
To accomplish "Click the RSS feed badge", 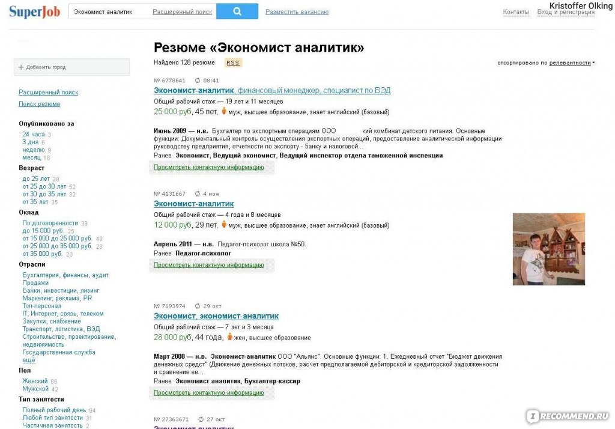I will 232,62.
